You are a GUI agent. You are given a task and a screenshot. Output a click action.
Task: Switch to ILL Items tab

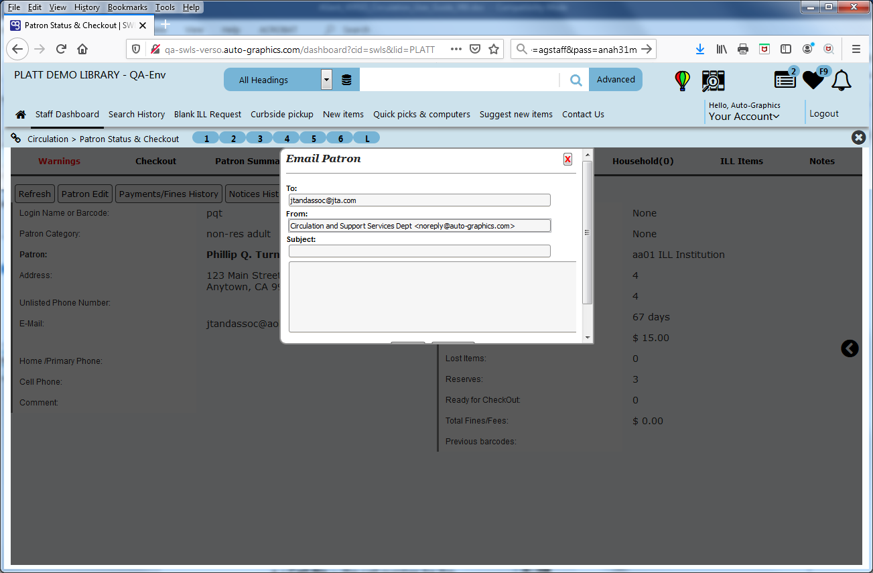click(741, 162)
